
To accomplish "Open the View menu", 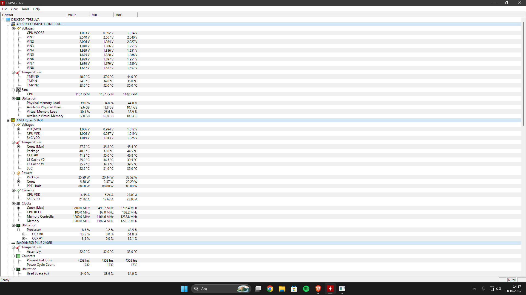I will pyautogui.click(x=14, y=9).
